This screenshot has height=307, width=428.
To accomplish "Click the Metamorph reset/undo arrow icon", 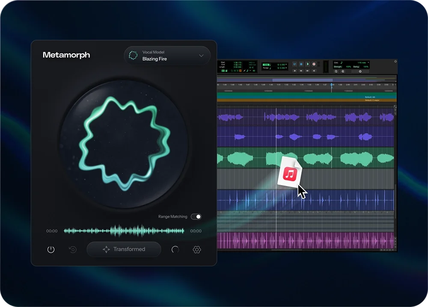I will (73, 249).
